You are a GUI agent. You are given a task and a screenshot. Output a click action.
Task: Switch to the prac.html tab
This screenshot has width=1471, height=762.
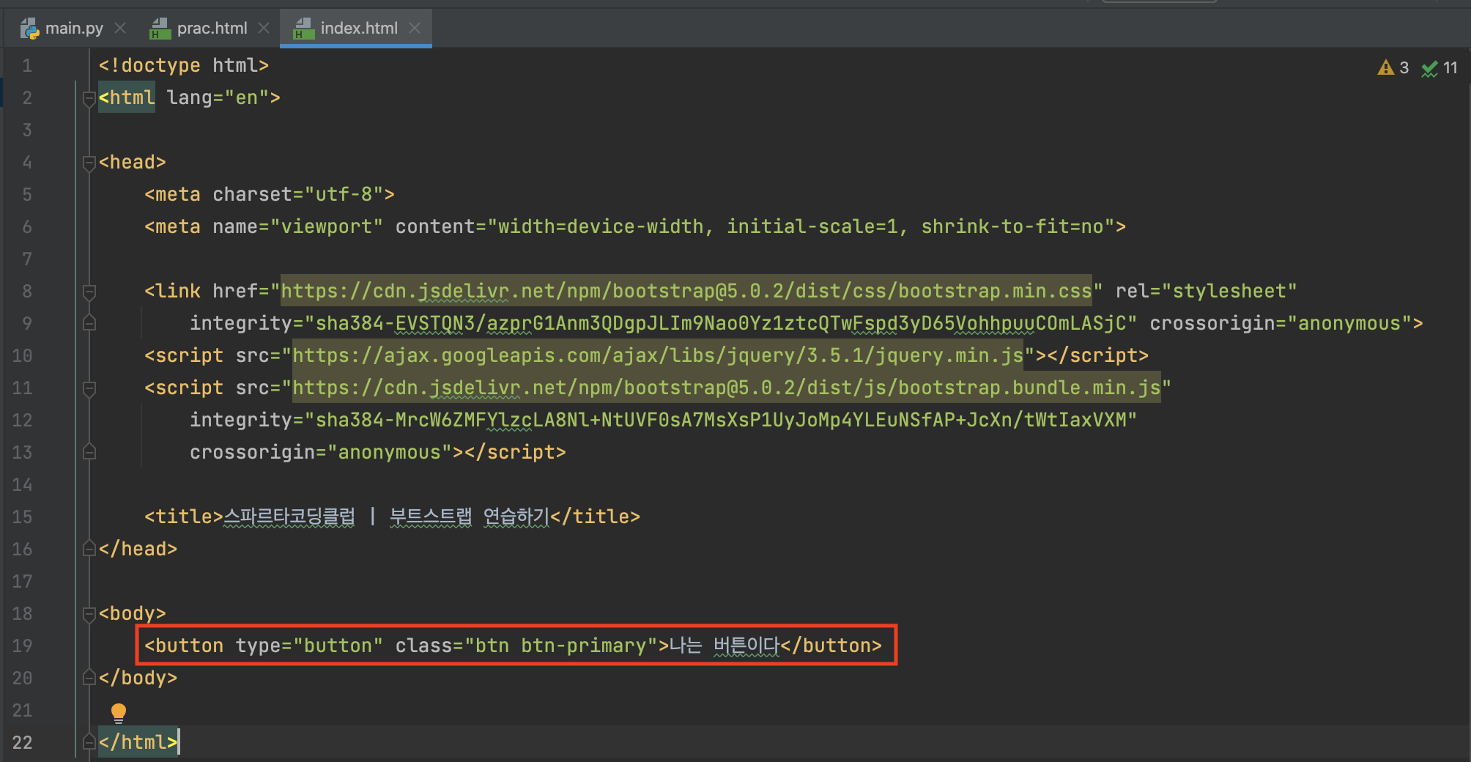click(x=212, y=29)
